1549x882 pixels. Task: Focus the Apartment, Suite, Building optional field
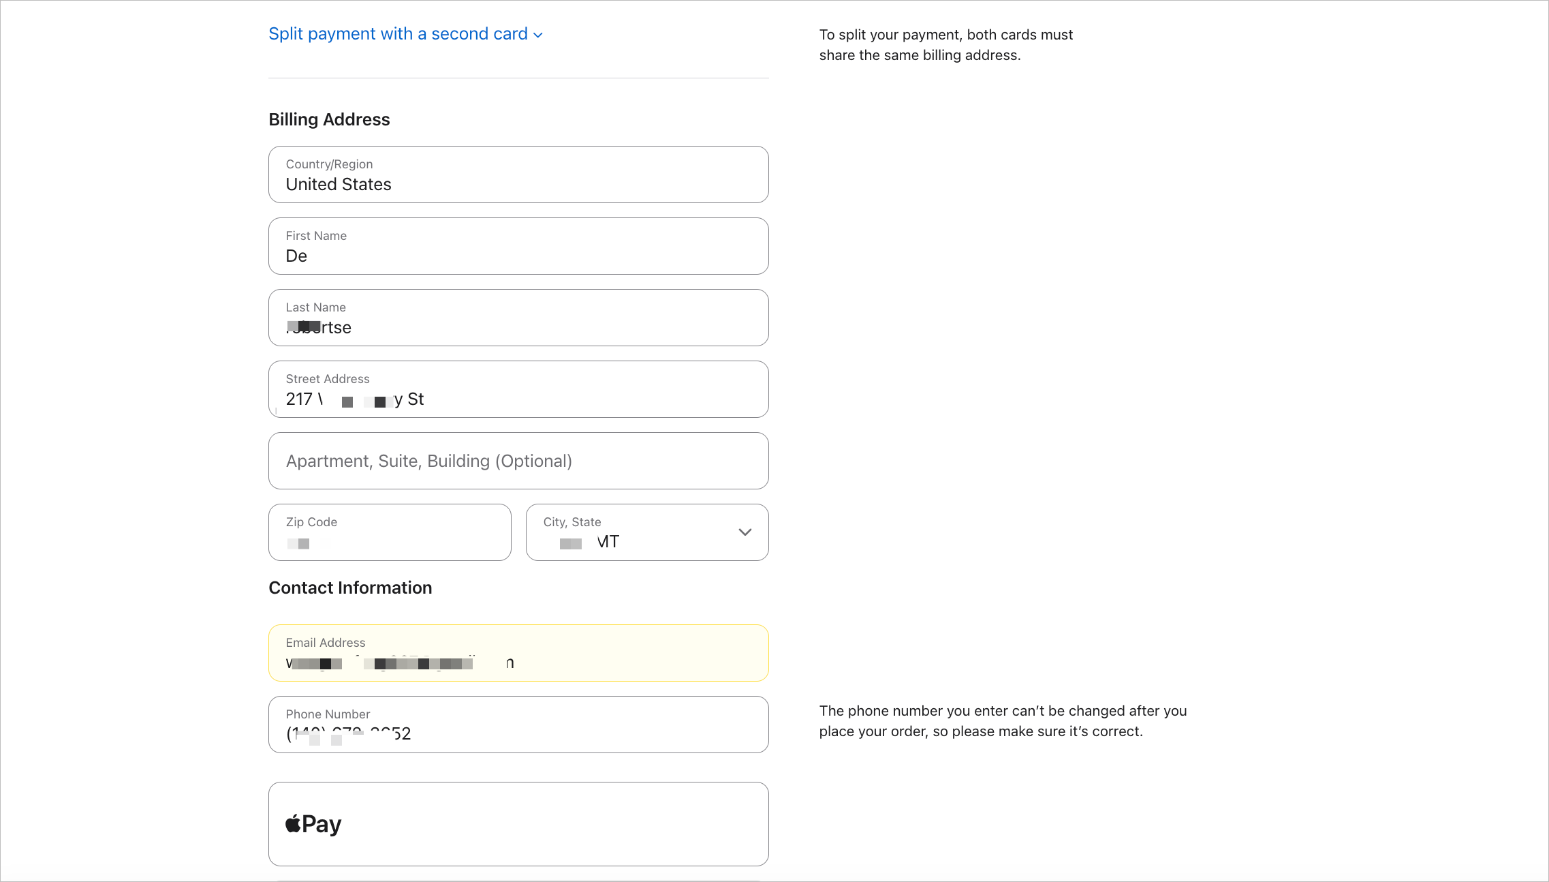pyautogui.click(x=518, y=461)
